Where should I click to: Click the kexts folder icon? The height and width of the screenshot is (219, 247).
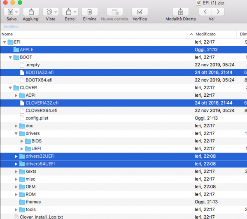pos(22,171)
